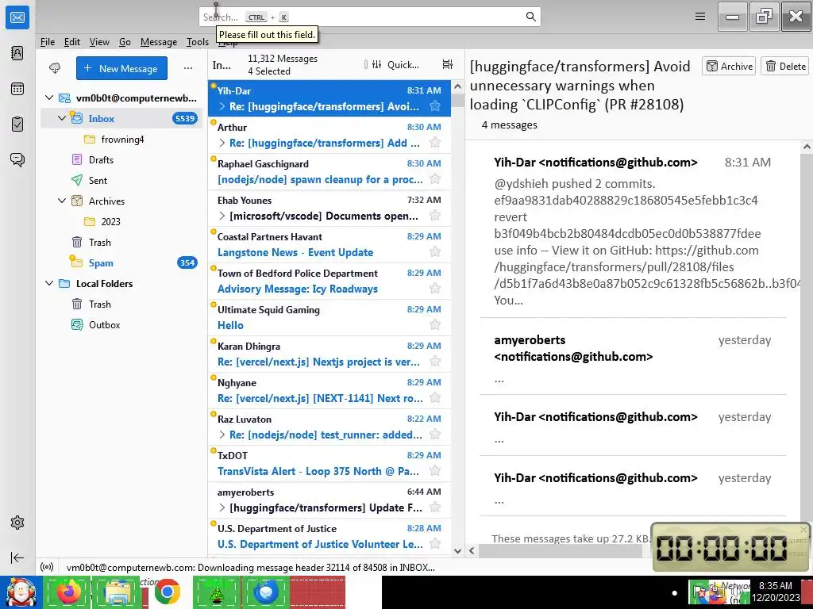The image size is (813, 609).
Task: Star the Coastal Partners Havant message
Action: coord(435,252)
